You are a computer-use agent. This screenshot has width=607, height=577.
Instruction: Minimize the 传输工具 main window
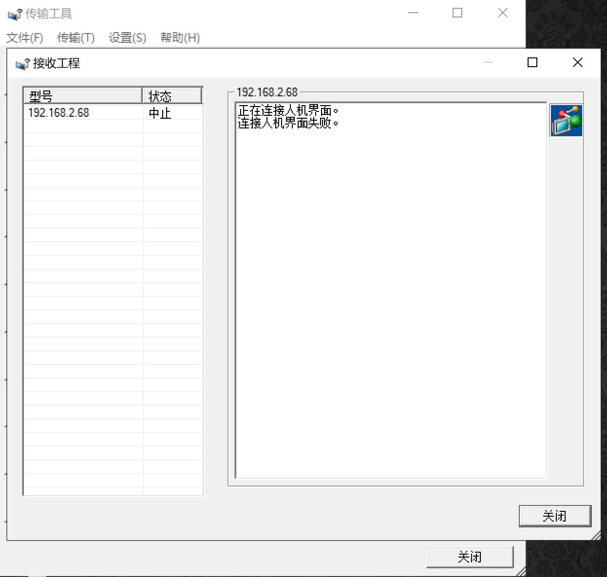tap(413, 13)
